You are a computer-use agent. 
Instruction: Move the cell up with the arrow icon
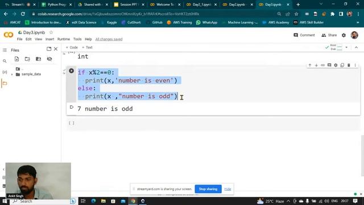tap(309, 65)
